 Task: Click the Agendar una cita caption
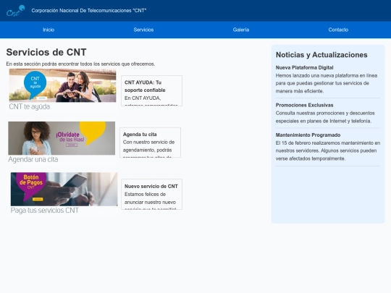click(33, 159)
